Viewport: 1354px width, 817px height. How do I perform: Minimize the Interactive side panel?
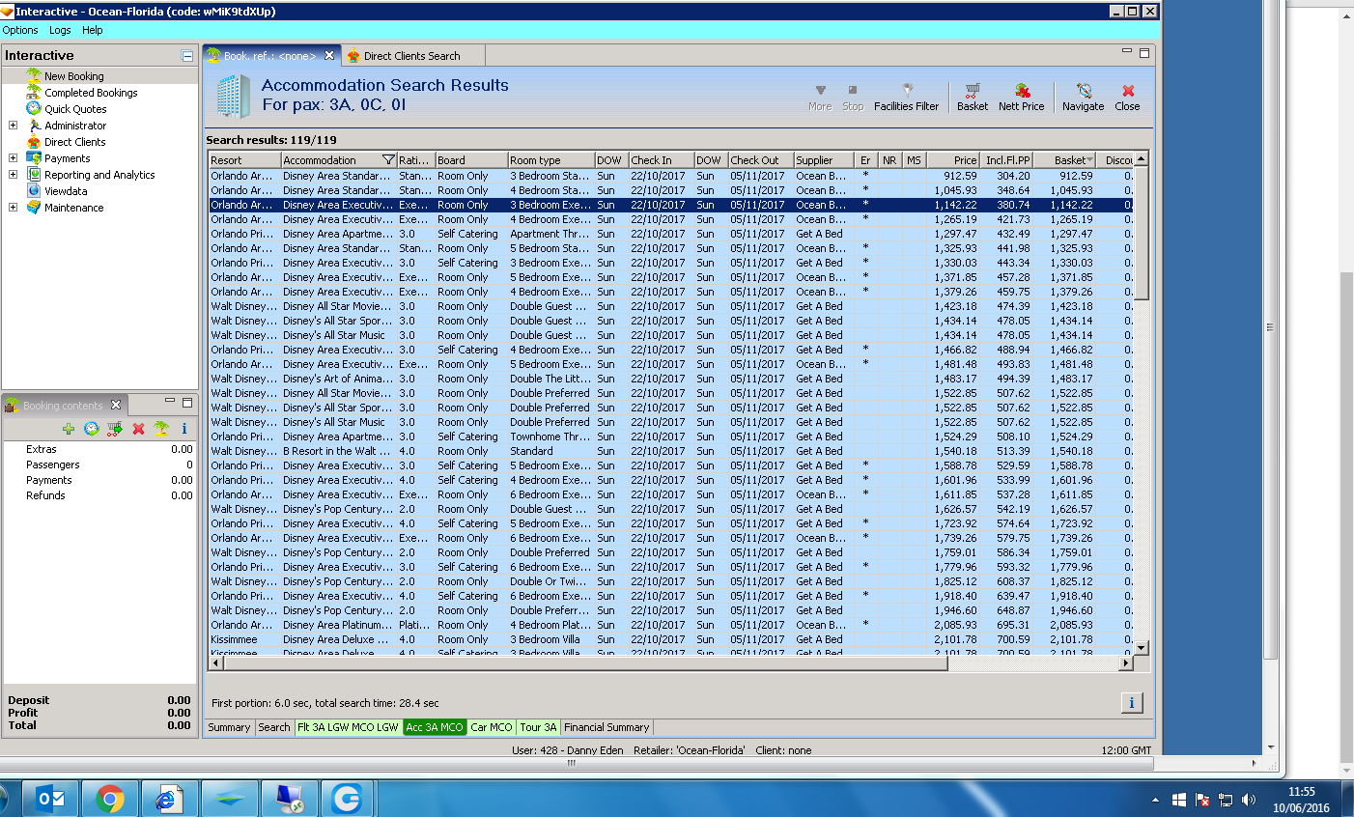click(x=187, y=56)
